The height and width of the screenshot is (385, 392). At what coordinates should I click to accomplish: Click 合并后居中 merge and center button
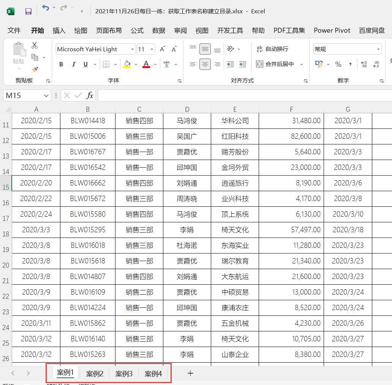point(275,64)
